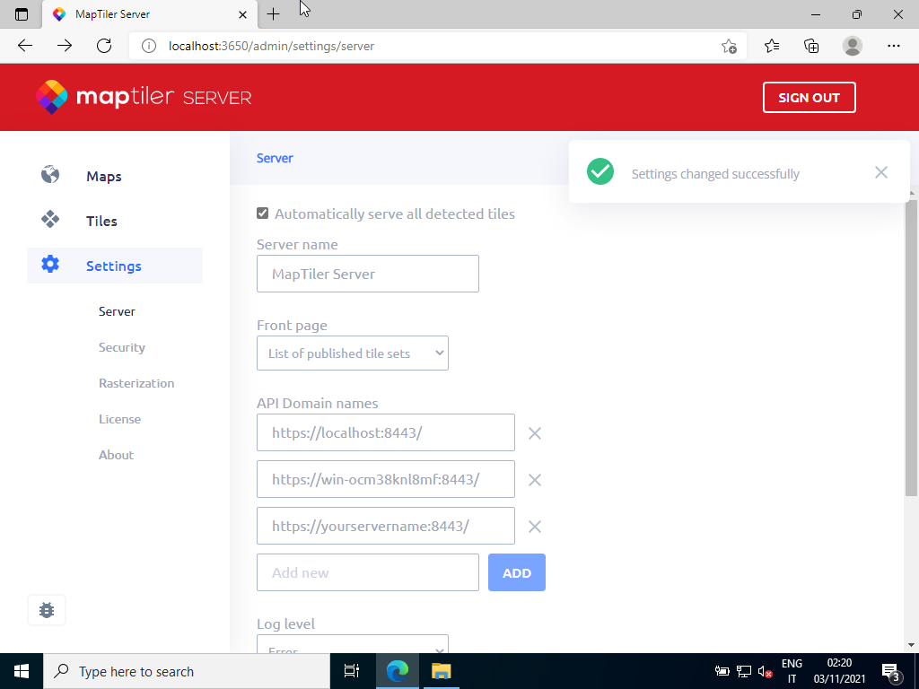Screen dimensions: 919x689
Task: Delete the win-ocm38knl8mf domain entry
Action: tap(534, 480)
